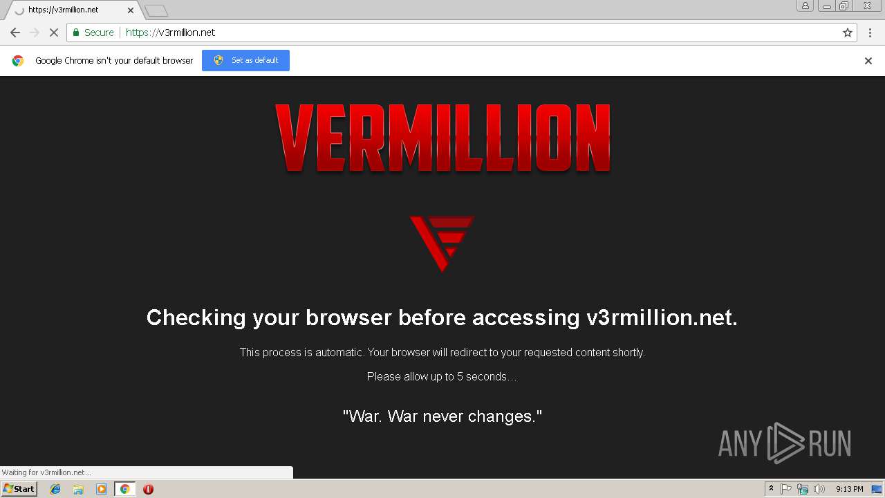
Task: Click the red Opera icon in taskbar
Action: click(x=148, y=489)
